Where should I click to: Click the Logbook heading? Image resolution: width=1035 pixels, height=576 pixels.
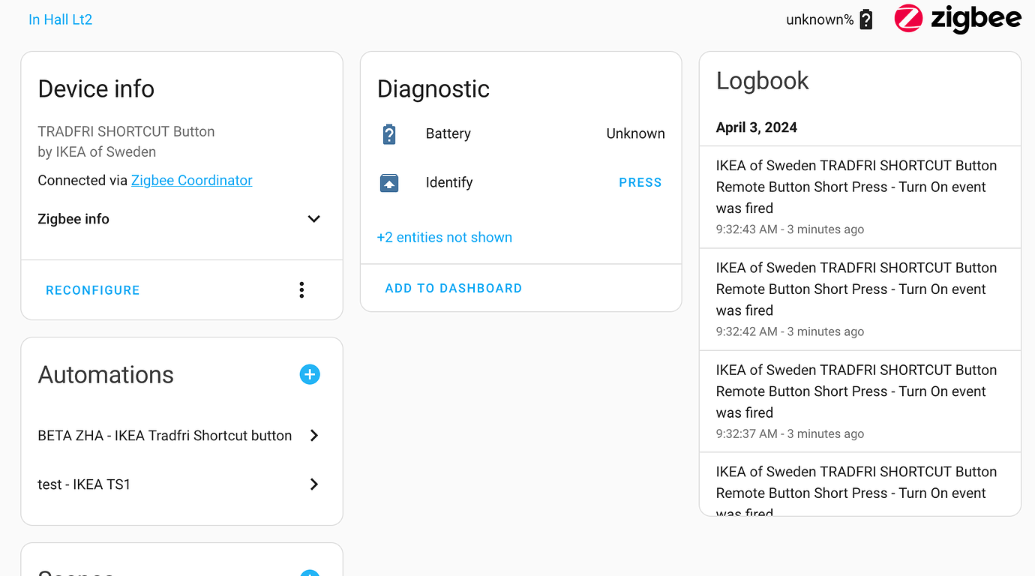762,80
